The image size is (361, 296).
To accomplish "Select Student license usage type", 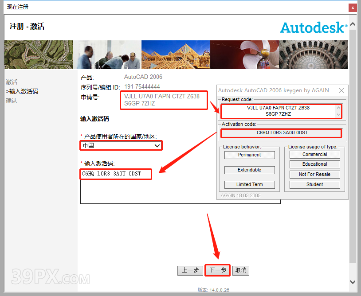I will 314,184.
